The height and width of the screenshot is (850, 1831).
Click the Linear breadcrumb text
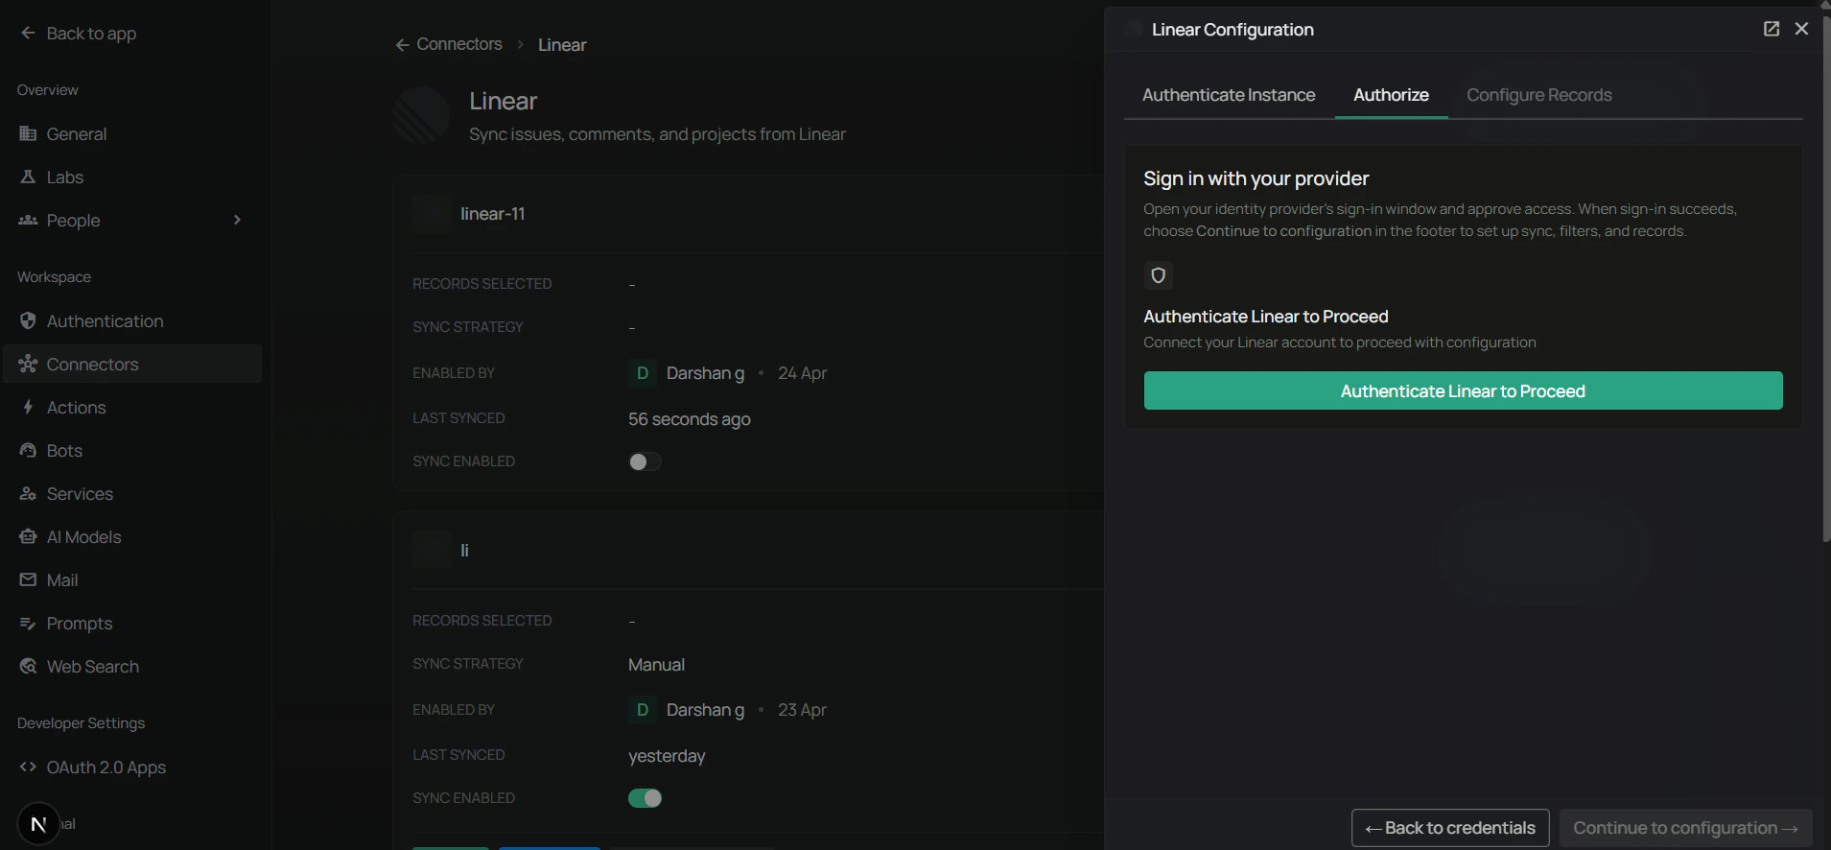pos(562,45)
